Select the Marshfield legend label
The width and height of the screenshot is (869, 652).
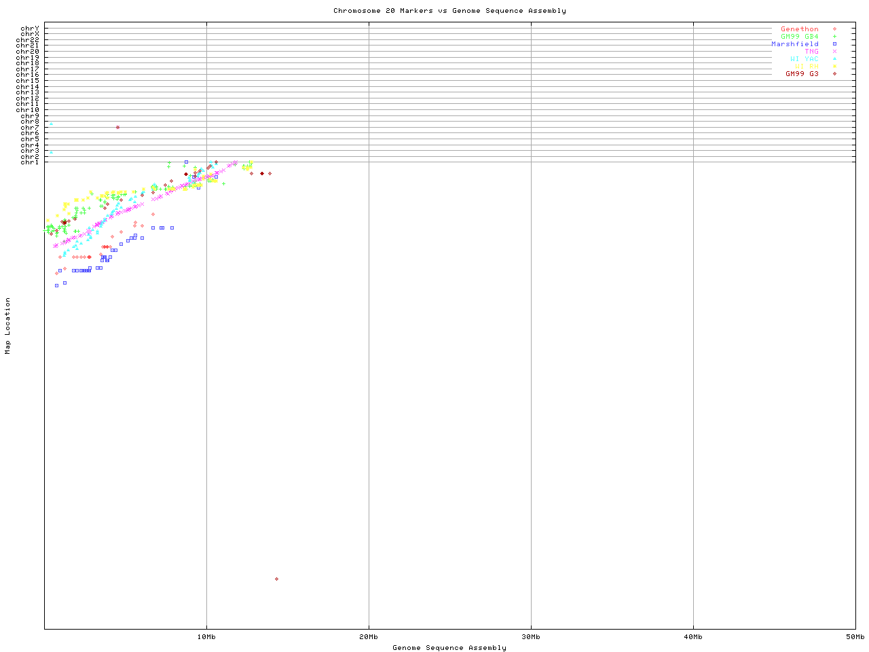(794, 44)
